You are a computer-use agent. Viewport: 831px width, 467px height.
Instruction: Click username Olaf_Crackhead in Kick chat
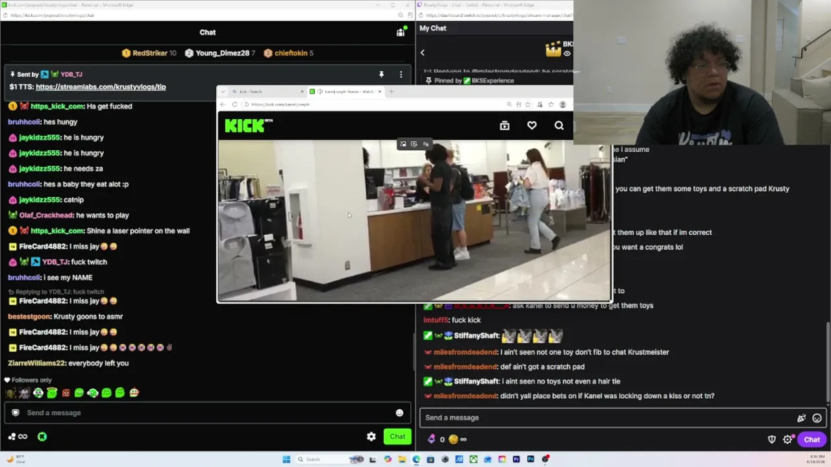coord(46,215)
